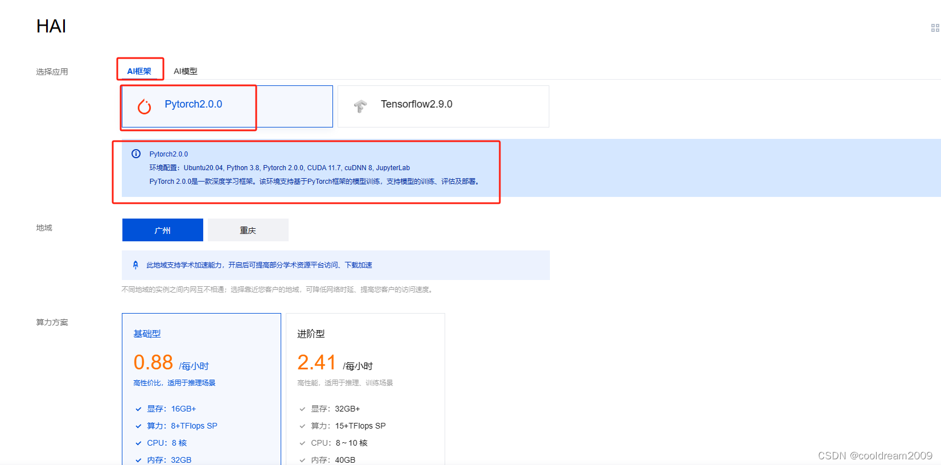Select the 重庆 region button
This screenshot has height=465, width=941.
pyautogui.click(x=248, y=230)
